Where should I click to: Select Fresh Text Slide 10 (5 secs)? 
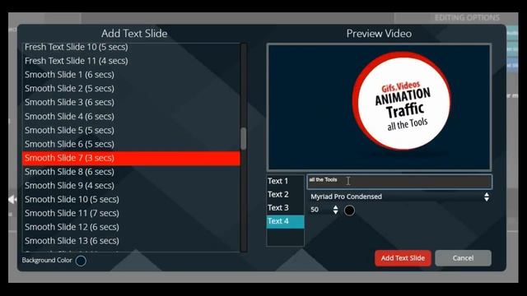(131, 47)
